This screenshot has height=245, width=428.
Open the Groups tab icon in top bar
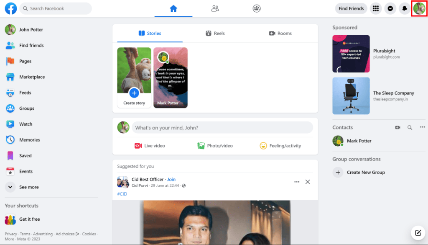point(257,8)
